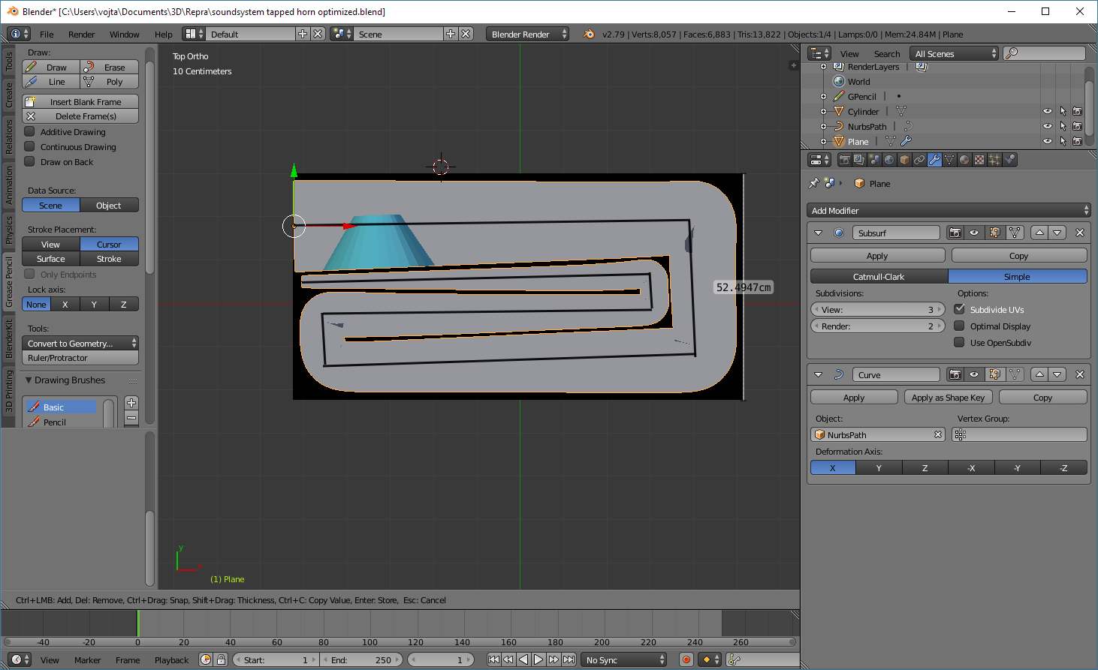Open the Particles properties tab
Image resolution: width=1098 pixels, height=670 pixels.
click(994, 160)
